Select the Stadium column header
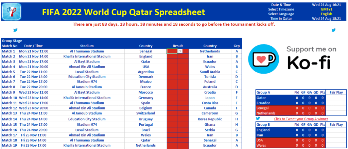348x149 pixels. [87, 46]
